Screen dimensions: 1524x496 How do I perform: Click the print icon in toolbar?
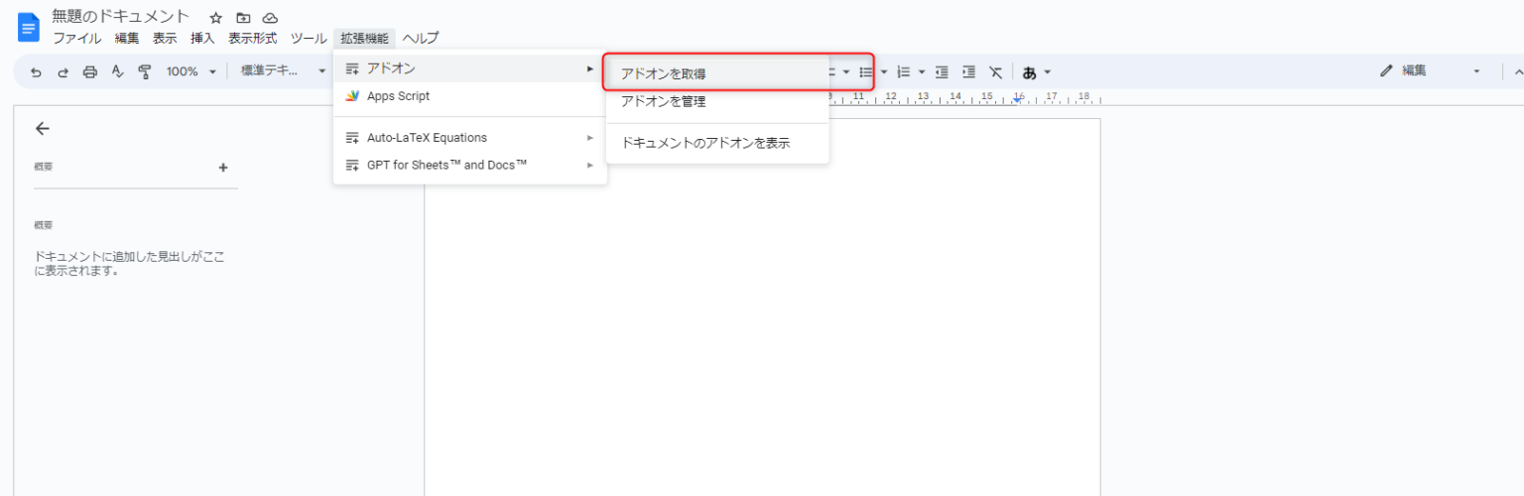(90, 72)
